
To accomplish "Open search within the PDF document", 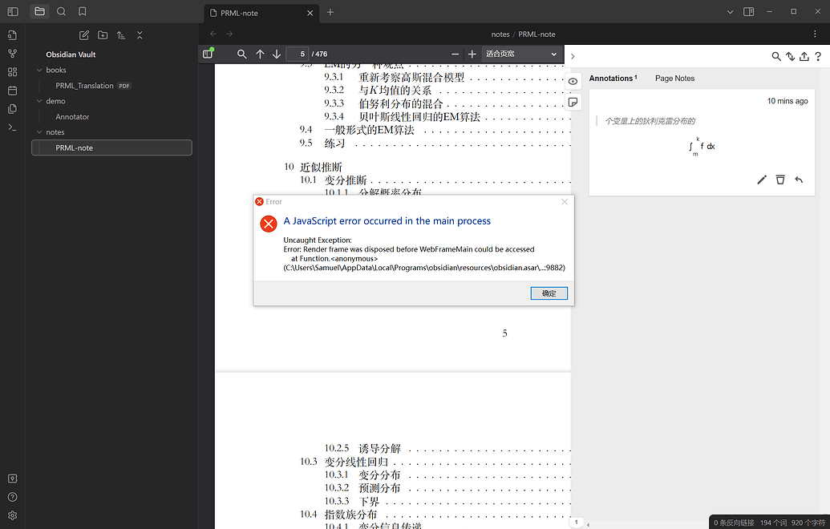I will click(x=242, y=54).
